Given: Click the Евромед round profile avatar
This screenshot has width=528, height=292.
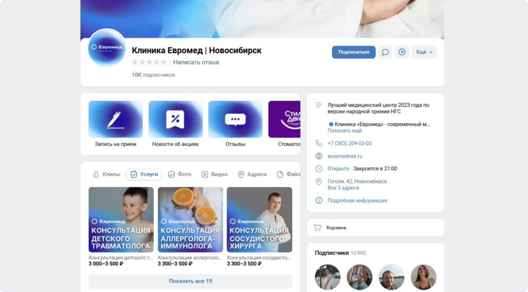Looking at the screenshot, I should click(x=107, y=48).
